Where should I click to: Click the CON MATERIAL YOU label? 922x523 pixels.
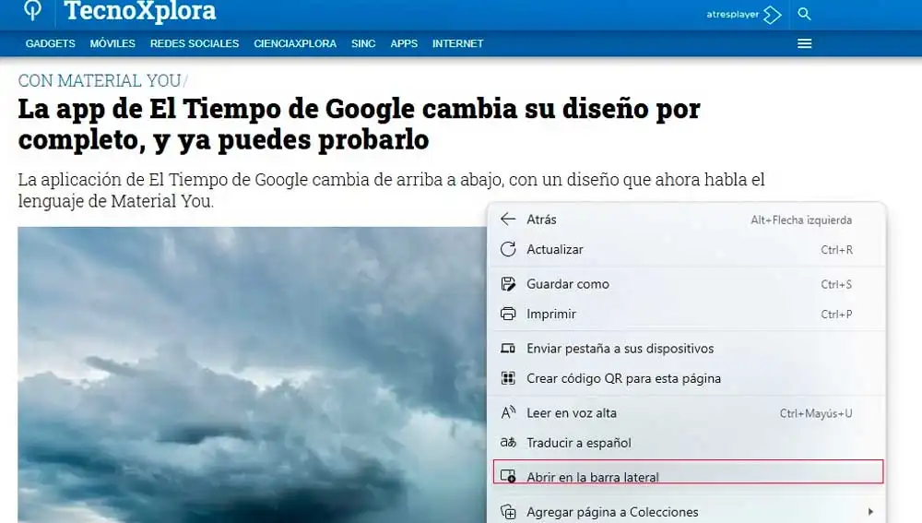coord(100,80)
